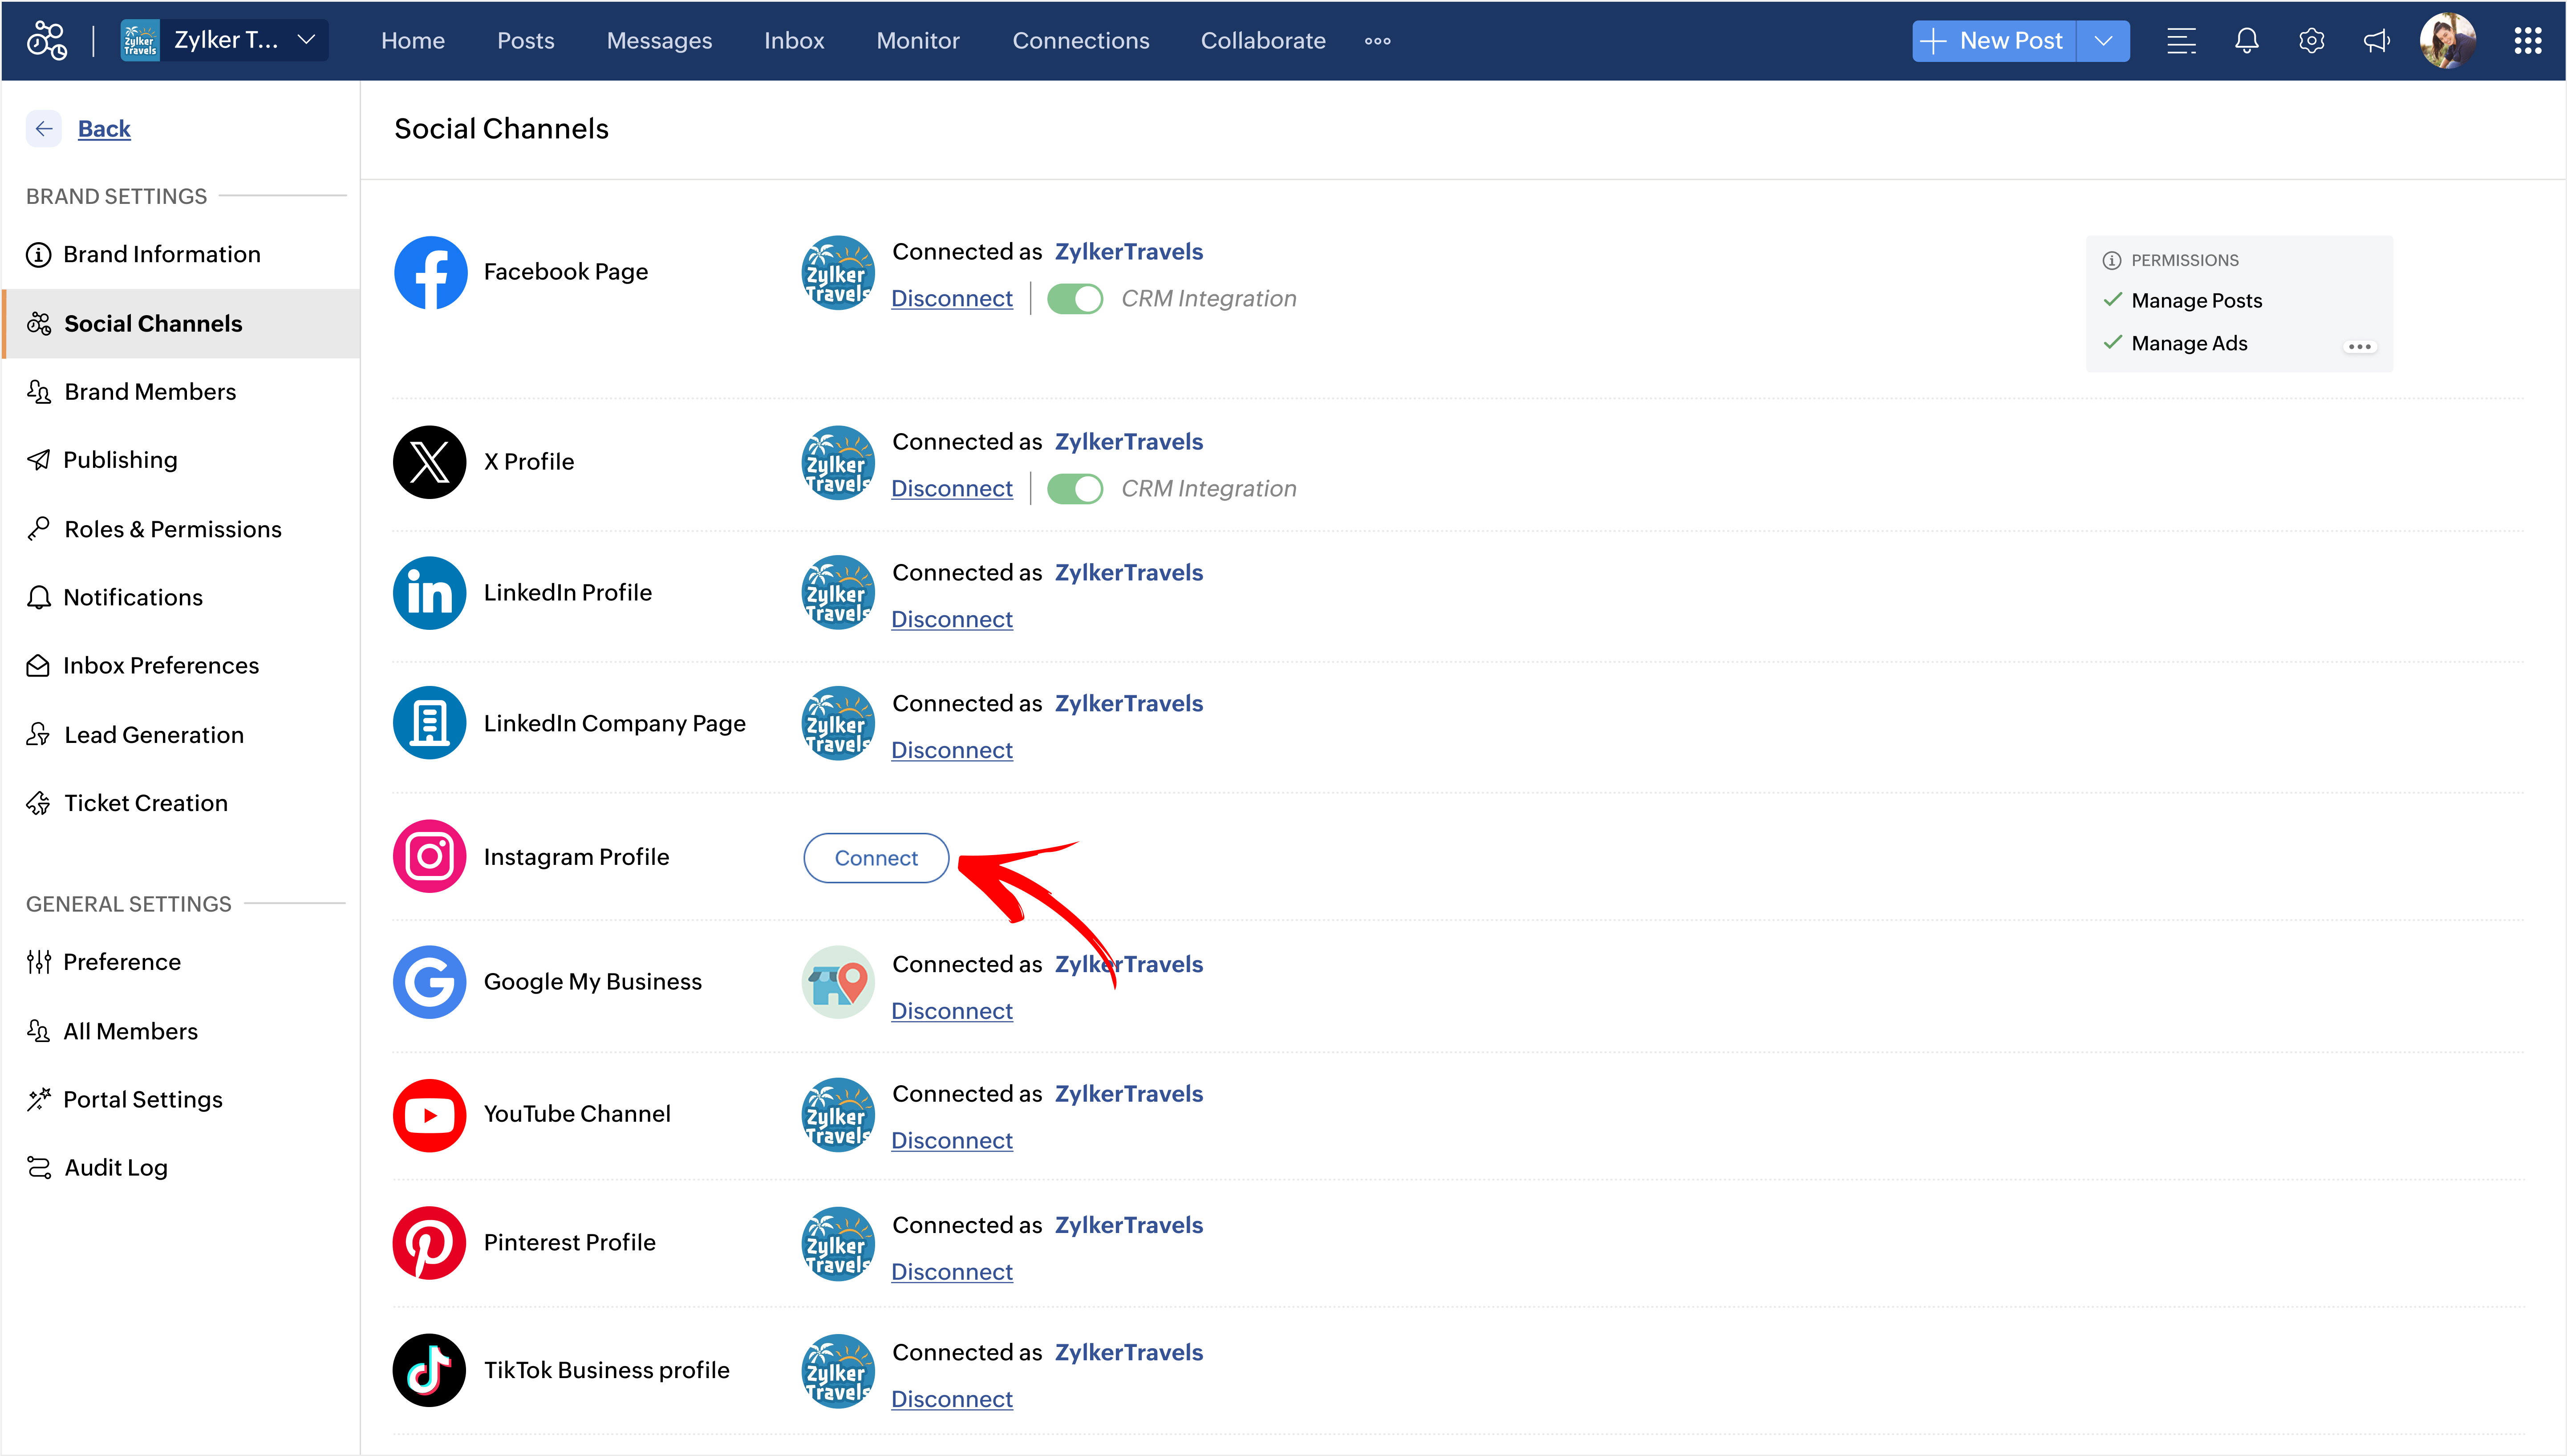The image size is (2567, 1456).
Task: Open the notifications bell icon
Action: 2246,41
